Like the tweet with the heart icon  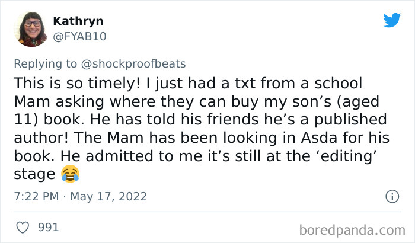[23, 228]
